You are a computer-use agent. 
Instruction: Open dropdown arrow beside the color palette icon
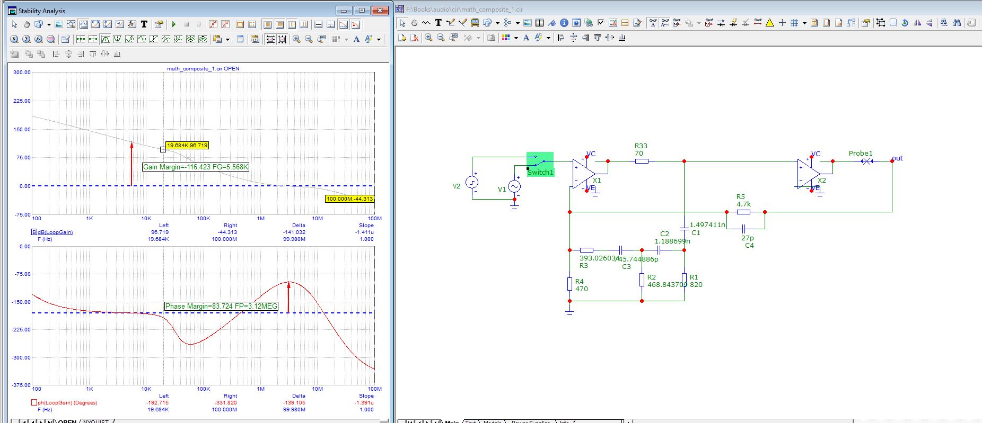click(515, 38)
